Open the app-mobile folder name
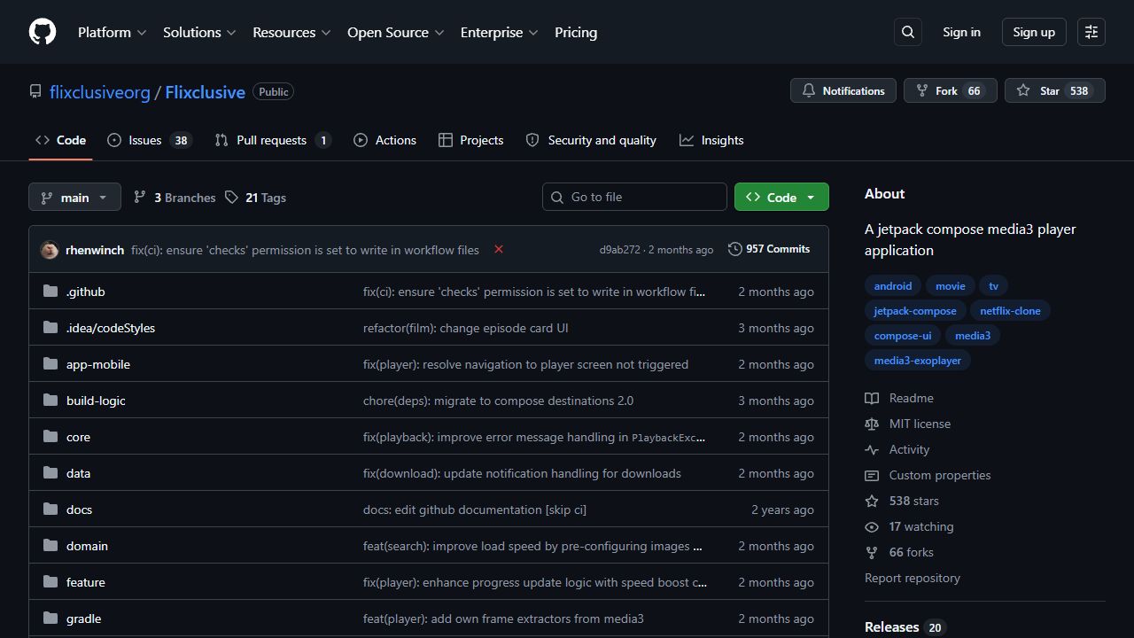The image size is (1134, 638). coord(98,364)
